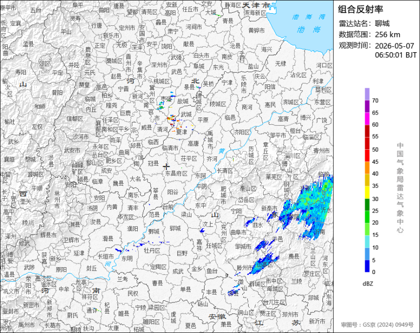420x333 pixels.
Task: Click the 组合反射率 title
Action: point(360,9)
